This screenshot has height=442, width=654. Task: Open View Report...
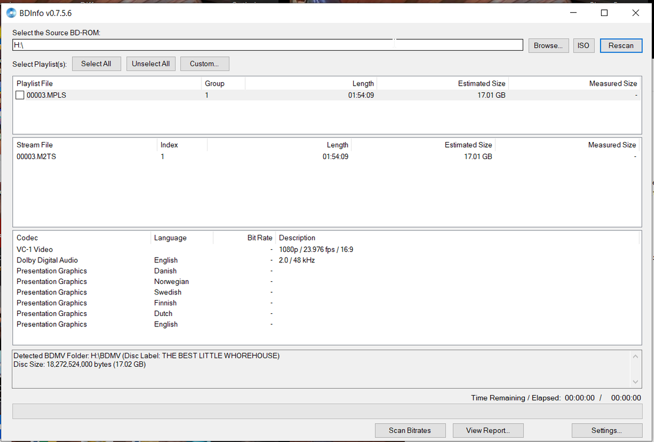pos(488,430)
